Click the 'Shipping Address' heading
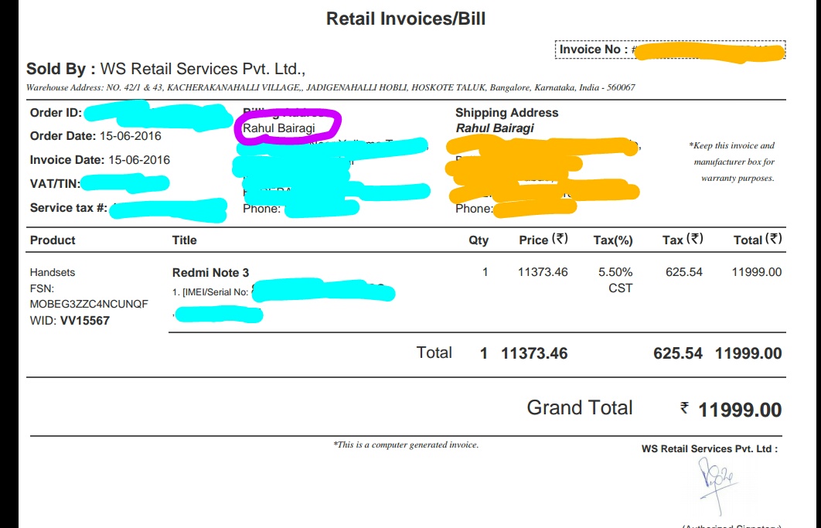The width and height of the screenshot is (821, 528). (507, 113)
